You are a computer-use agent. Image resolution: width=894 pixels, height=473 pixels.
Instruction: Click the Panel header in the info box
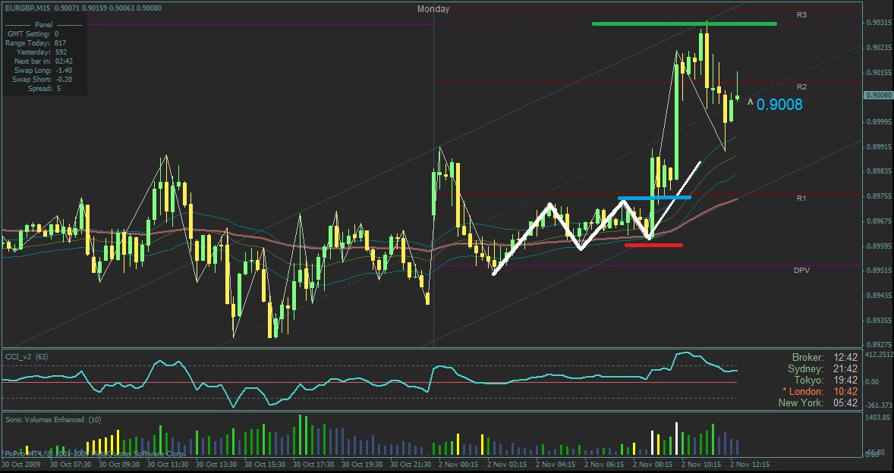44,25
